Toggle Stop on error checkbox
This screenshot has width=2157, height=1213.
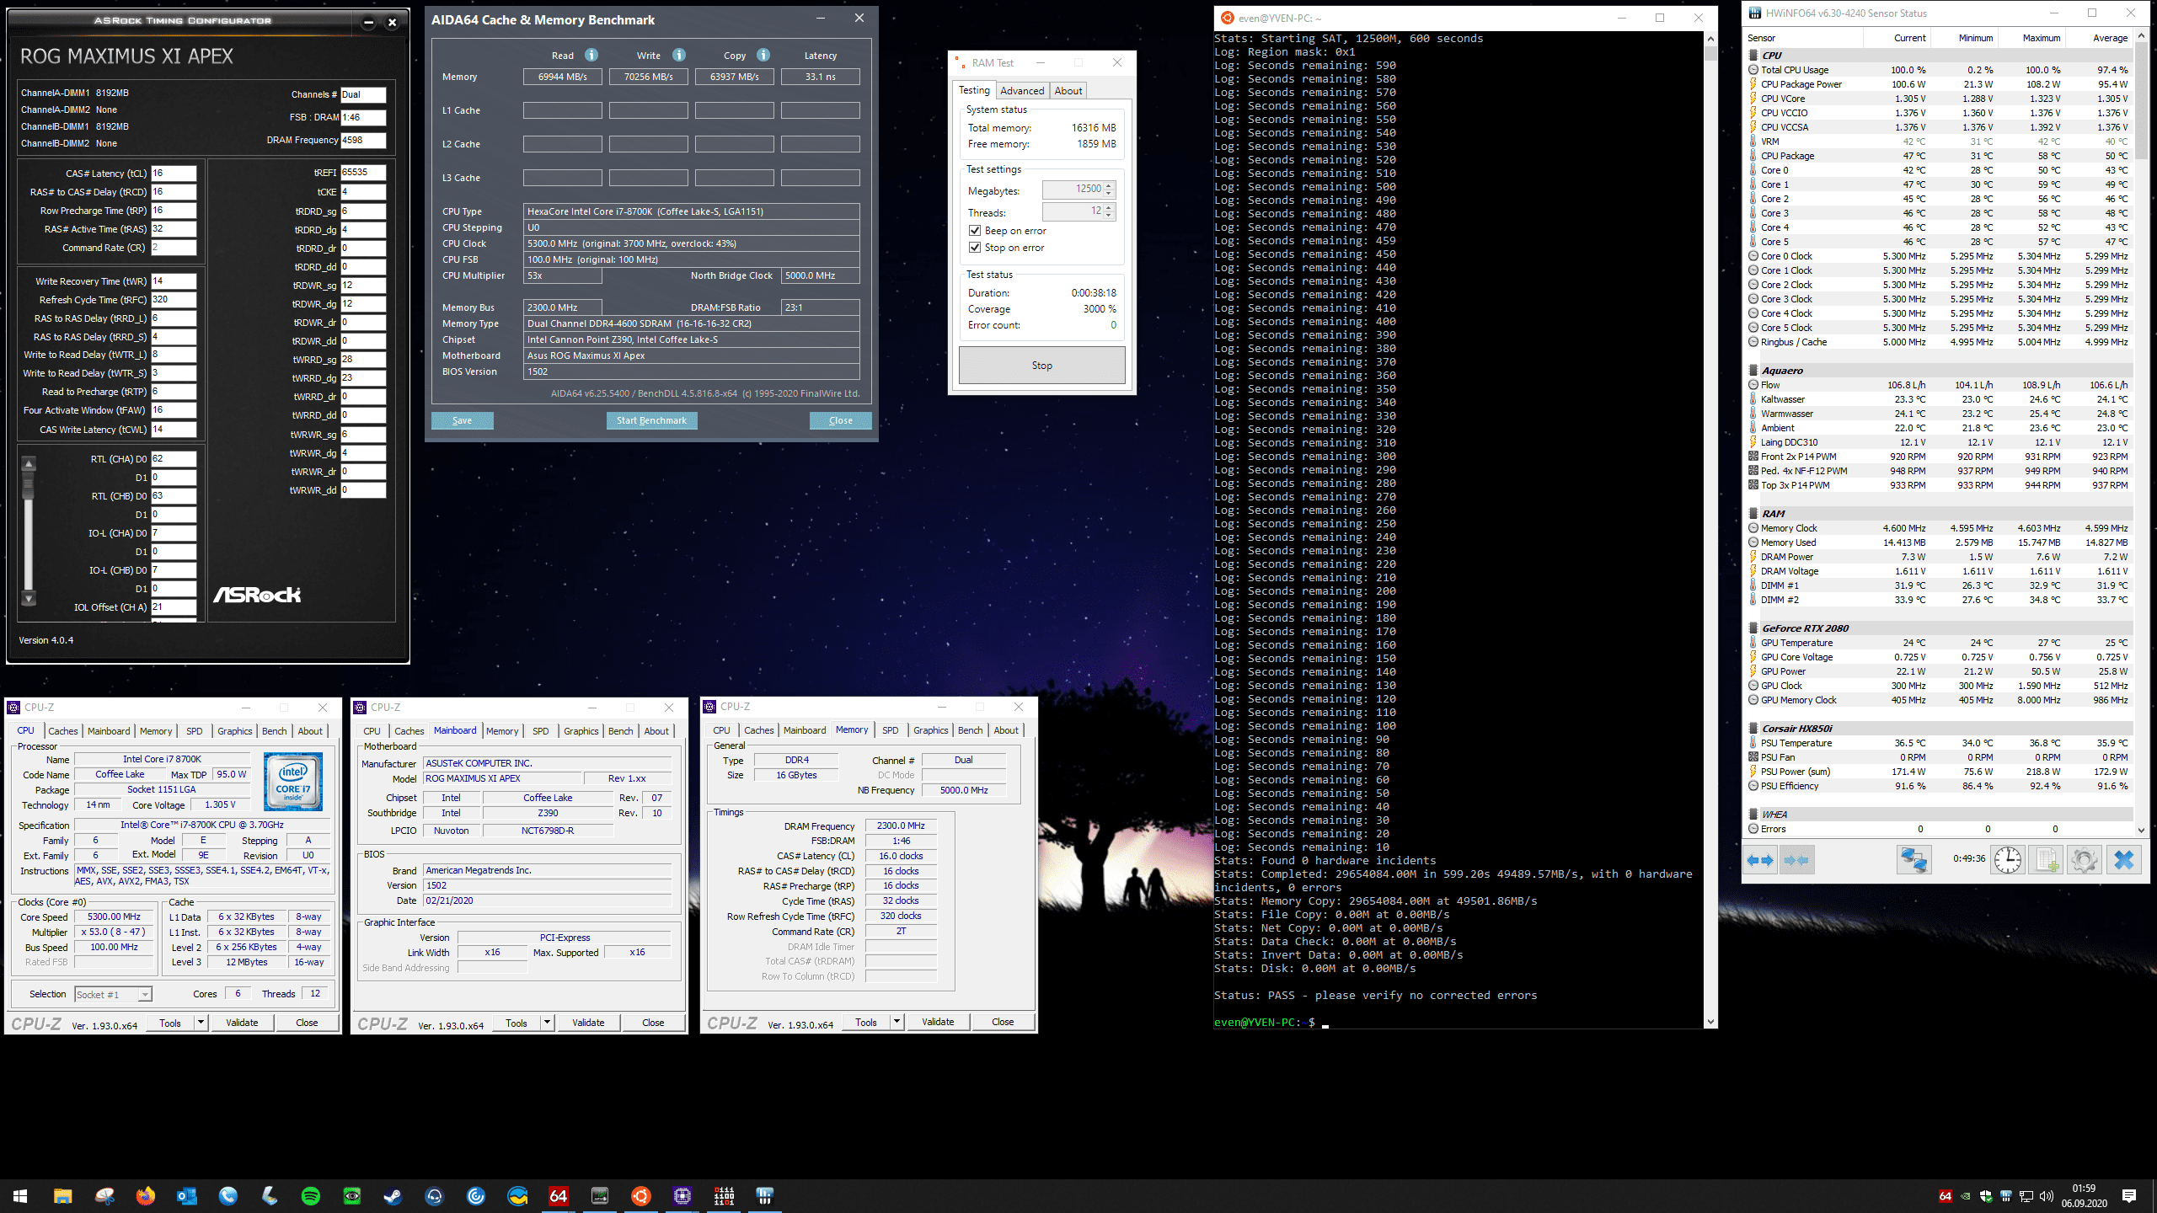(x=975, y=248)
